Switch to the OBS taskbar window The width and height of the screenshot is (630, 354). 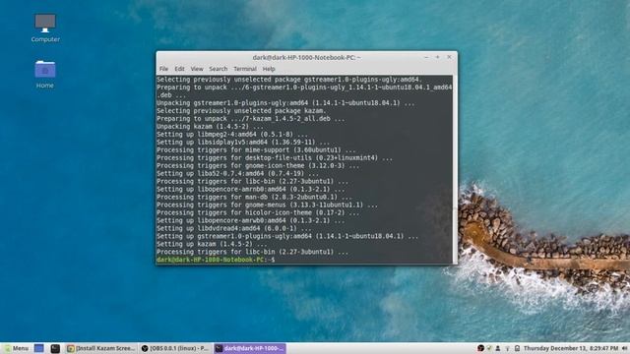(x=175, y=348)
